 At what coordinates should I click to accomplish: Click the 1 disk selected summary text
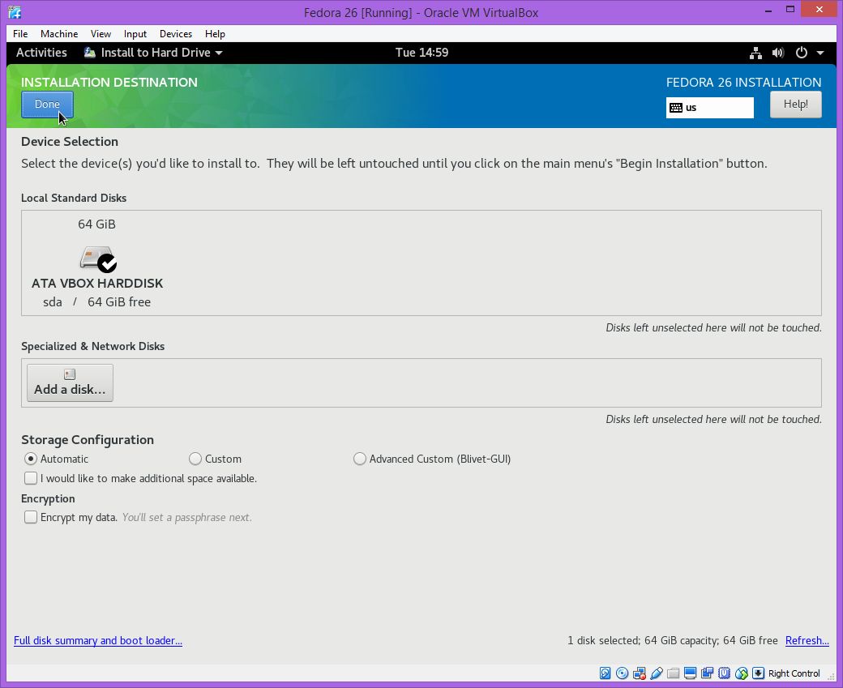673,640
